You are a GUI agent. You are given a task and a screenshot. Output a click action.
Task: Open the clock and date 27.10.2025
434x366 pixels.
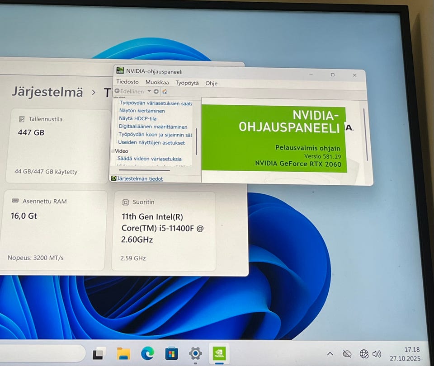[405, 354]
